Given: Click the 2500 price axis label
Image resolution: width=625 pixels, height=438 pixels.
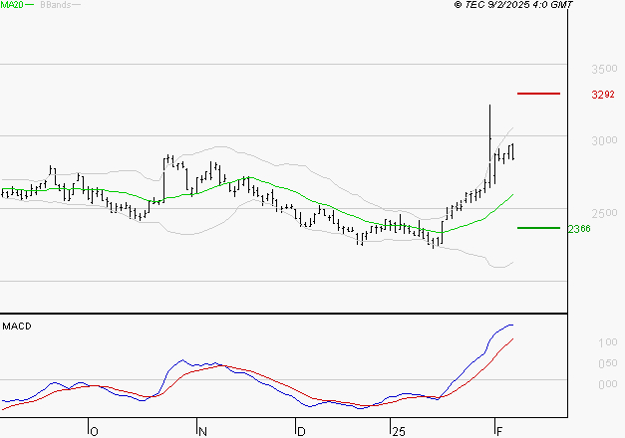Looking at the screenshot, I should [604, 213].
